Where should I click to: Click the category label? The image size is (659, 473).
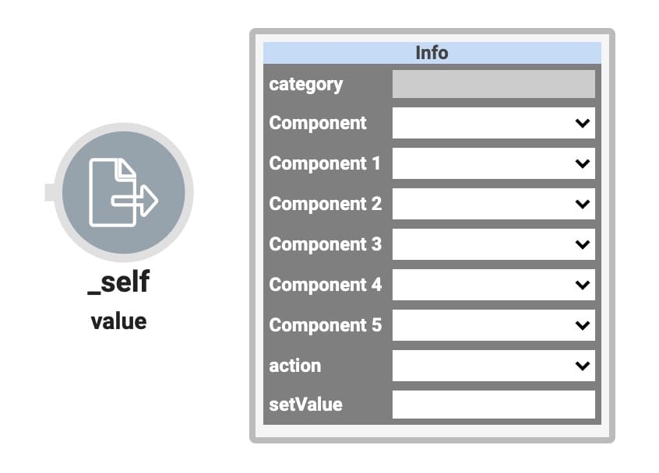[x=306, y=85]
